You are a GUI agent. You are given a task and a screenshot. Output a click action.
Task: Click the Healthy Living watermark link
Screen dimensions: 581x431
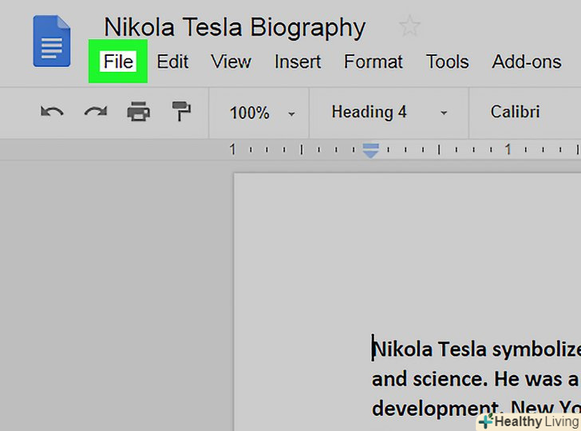[x=528, y=421]
